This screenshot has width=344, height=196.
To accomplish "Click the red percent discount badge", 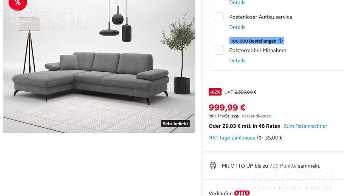I will tap(18, 3).
